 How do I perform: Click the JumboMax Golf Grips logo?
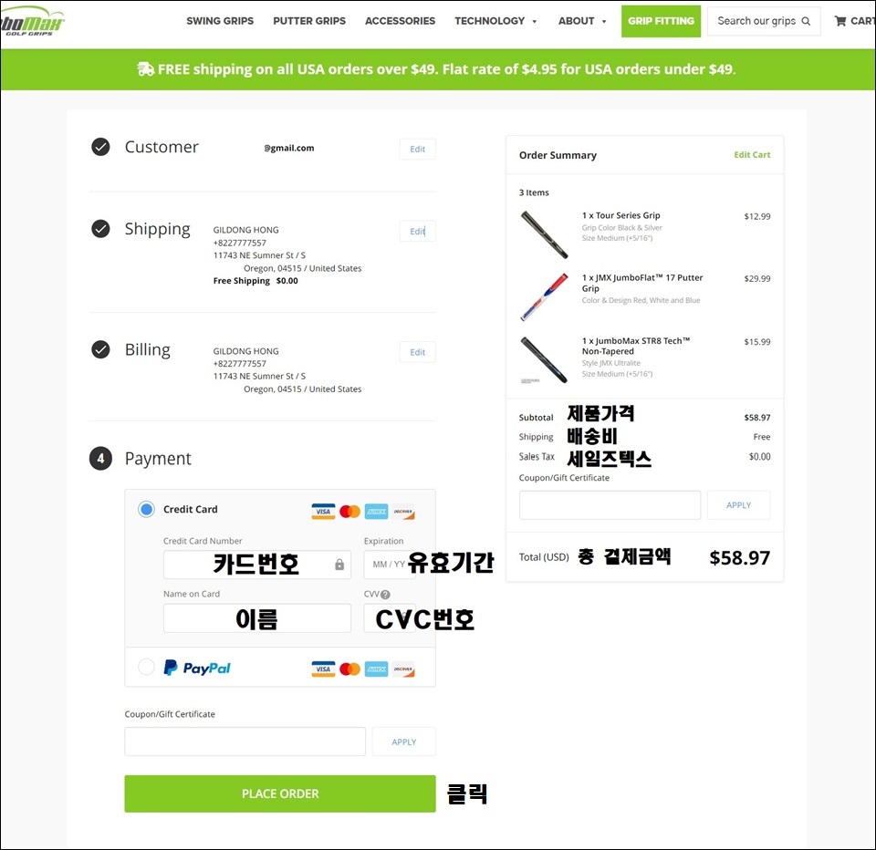click(x=32, y=22)
